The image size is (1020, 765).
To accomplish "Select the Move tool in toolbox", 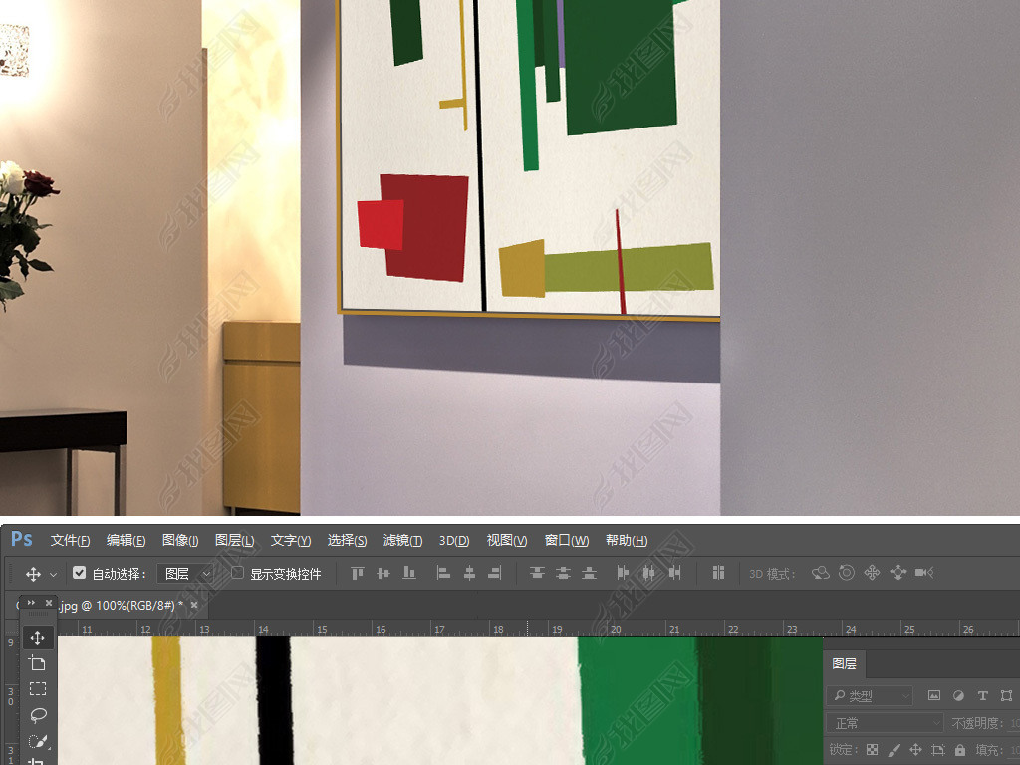I will [x=38, y=637].
